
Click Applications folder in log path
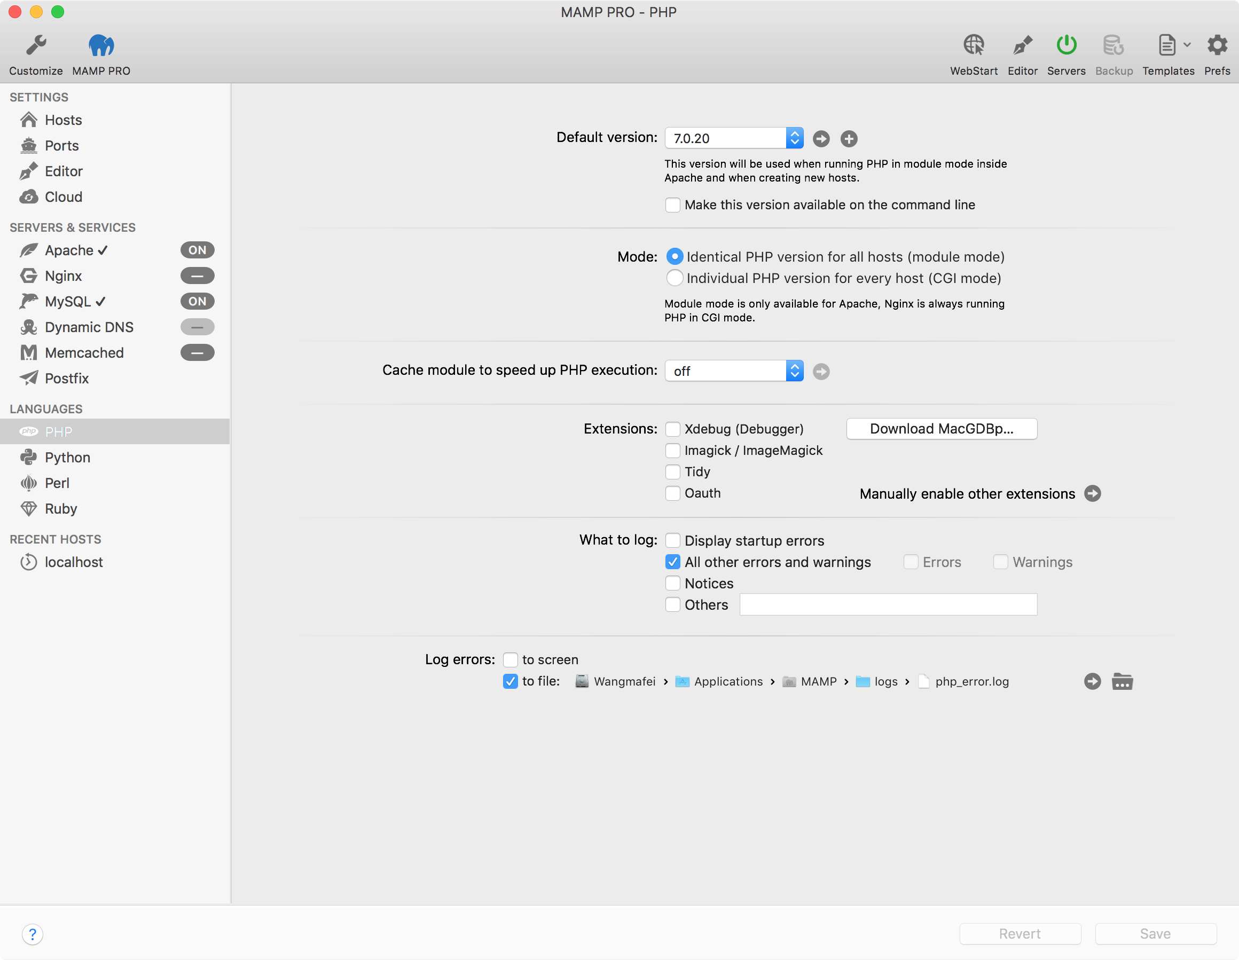[719, 681]
